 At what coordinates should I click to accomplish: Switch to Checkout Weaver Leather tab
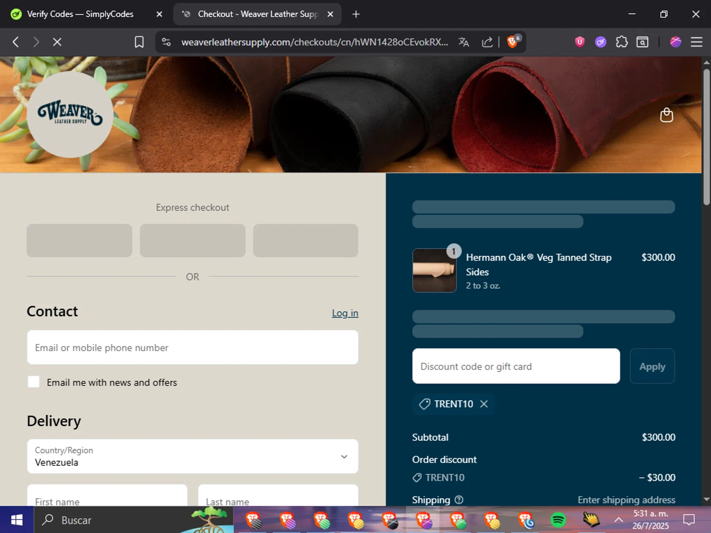[x=257, y=14]
